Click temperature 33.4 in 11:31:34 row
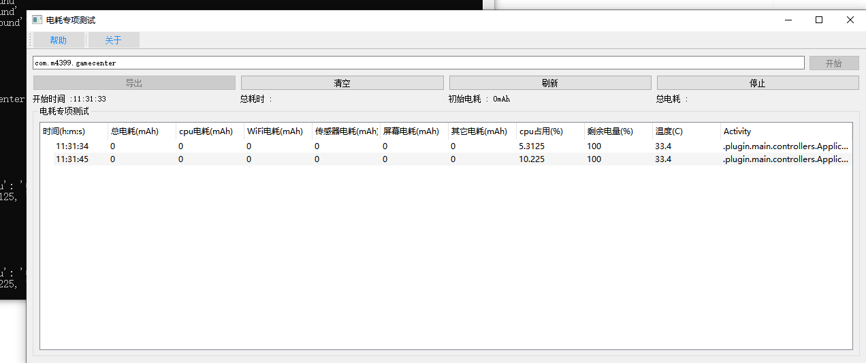This screenshot has width=866, height=363. (x=663, y=146)
